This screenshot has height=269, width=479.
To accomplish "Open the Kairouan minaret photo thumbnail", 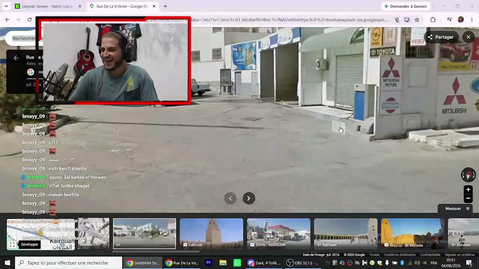I will pos(211,234).
